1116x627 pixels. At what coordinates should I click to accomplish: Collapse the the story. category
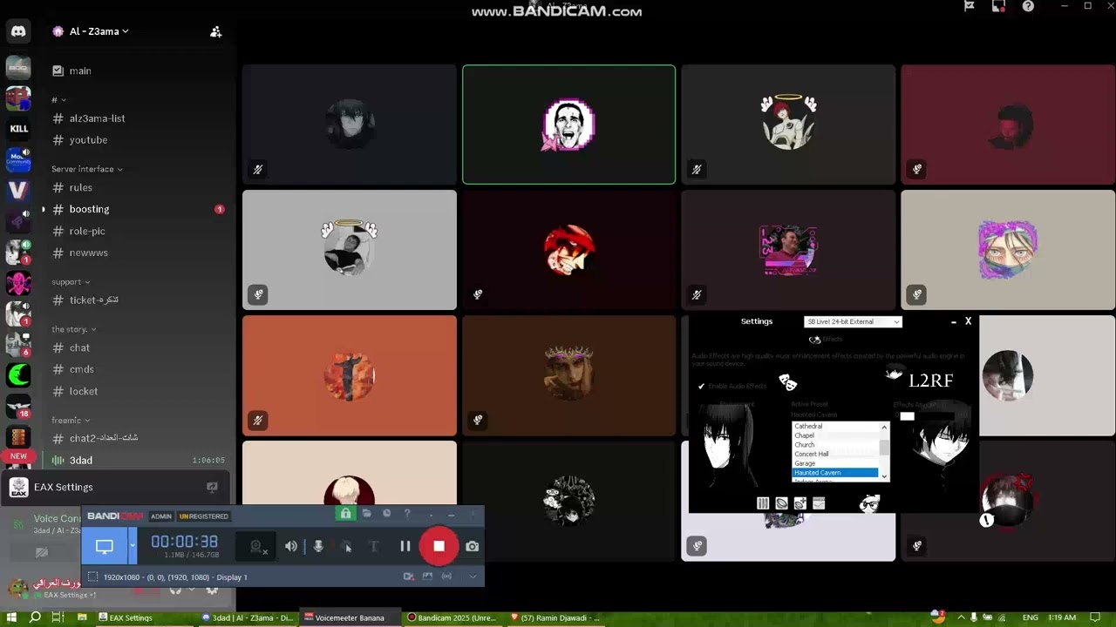coord(74,329)
